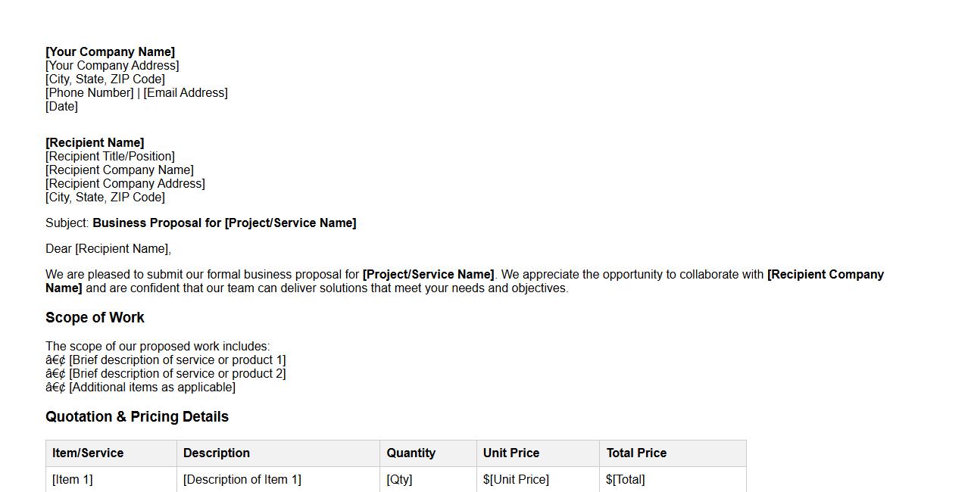Click the subject line proposal title
Viewport: 968px width, 492px height.
click(x=224, y=223)
